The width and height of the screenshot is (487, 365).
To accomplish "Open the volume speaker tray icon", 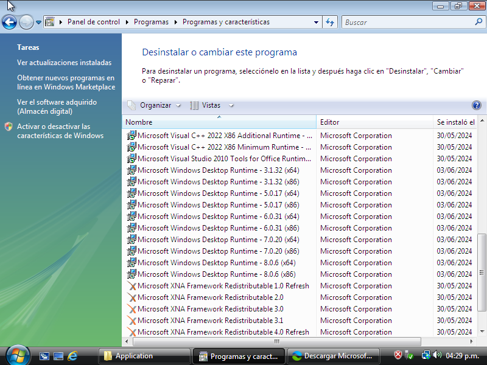I will [x=437, y=355].
